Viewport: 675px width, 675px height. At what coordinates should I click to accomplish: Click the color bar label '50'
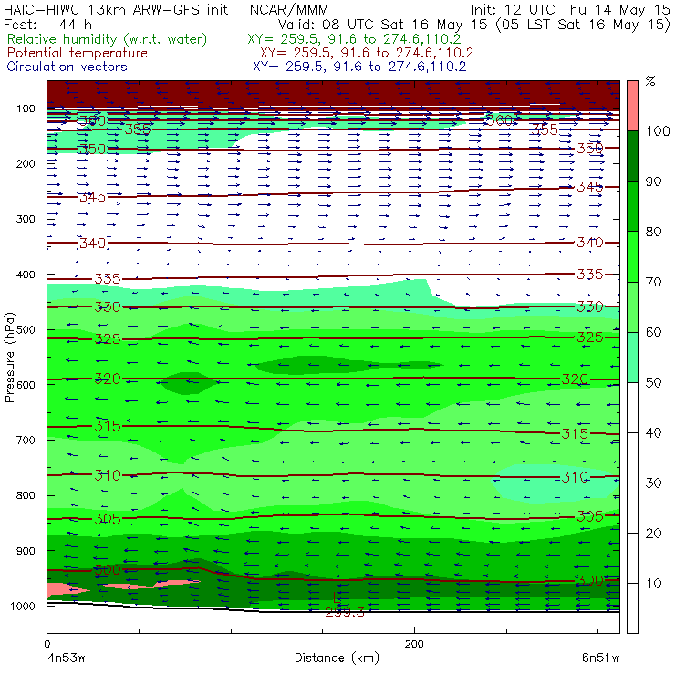[653, 382]
